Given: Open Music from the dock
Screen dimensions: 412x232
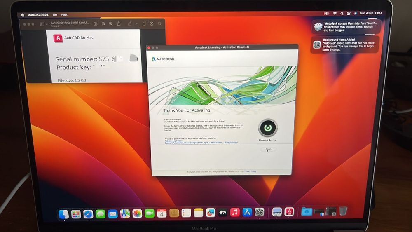Looking at the screenshot, I should coord(235,212).
